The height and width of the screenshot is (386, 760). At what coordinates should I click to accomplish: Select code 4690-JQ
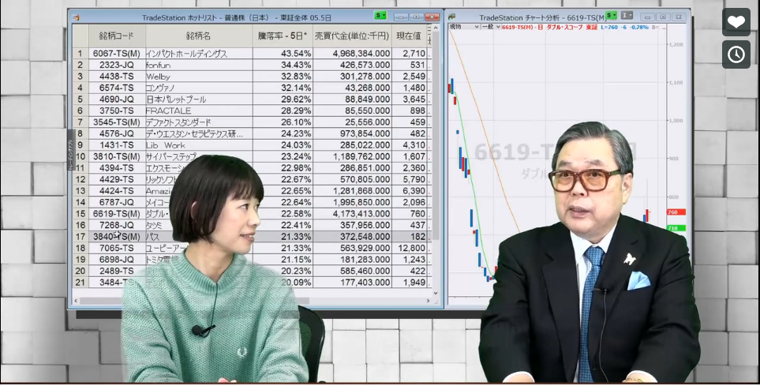116,99
